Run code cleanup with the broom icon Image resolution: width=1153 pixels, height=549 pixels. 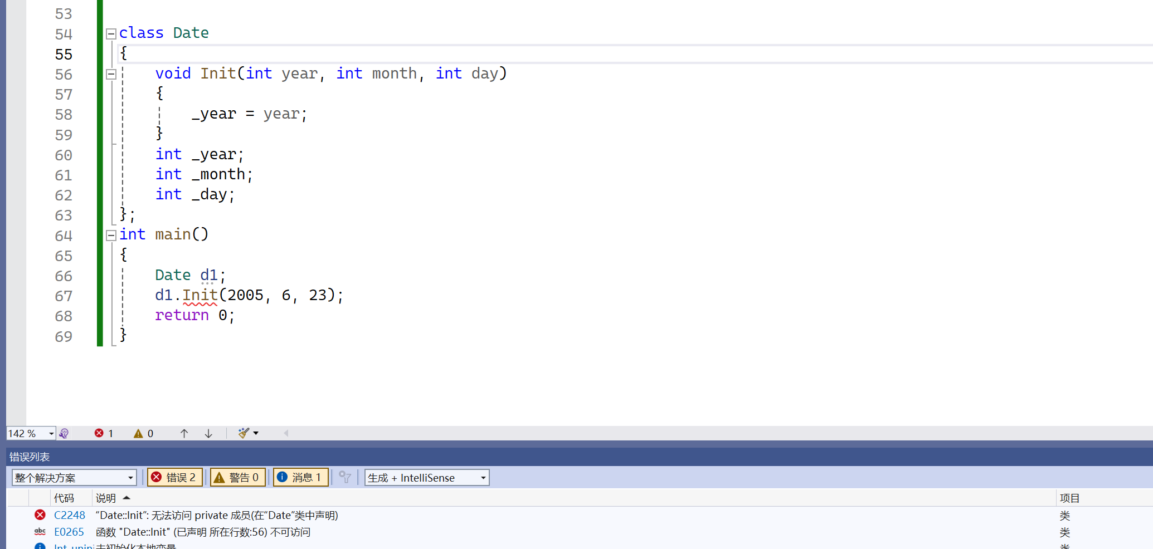point(243,433)
